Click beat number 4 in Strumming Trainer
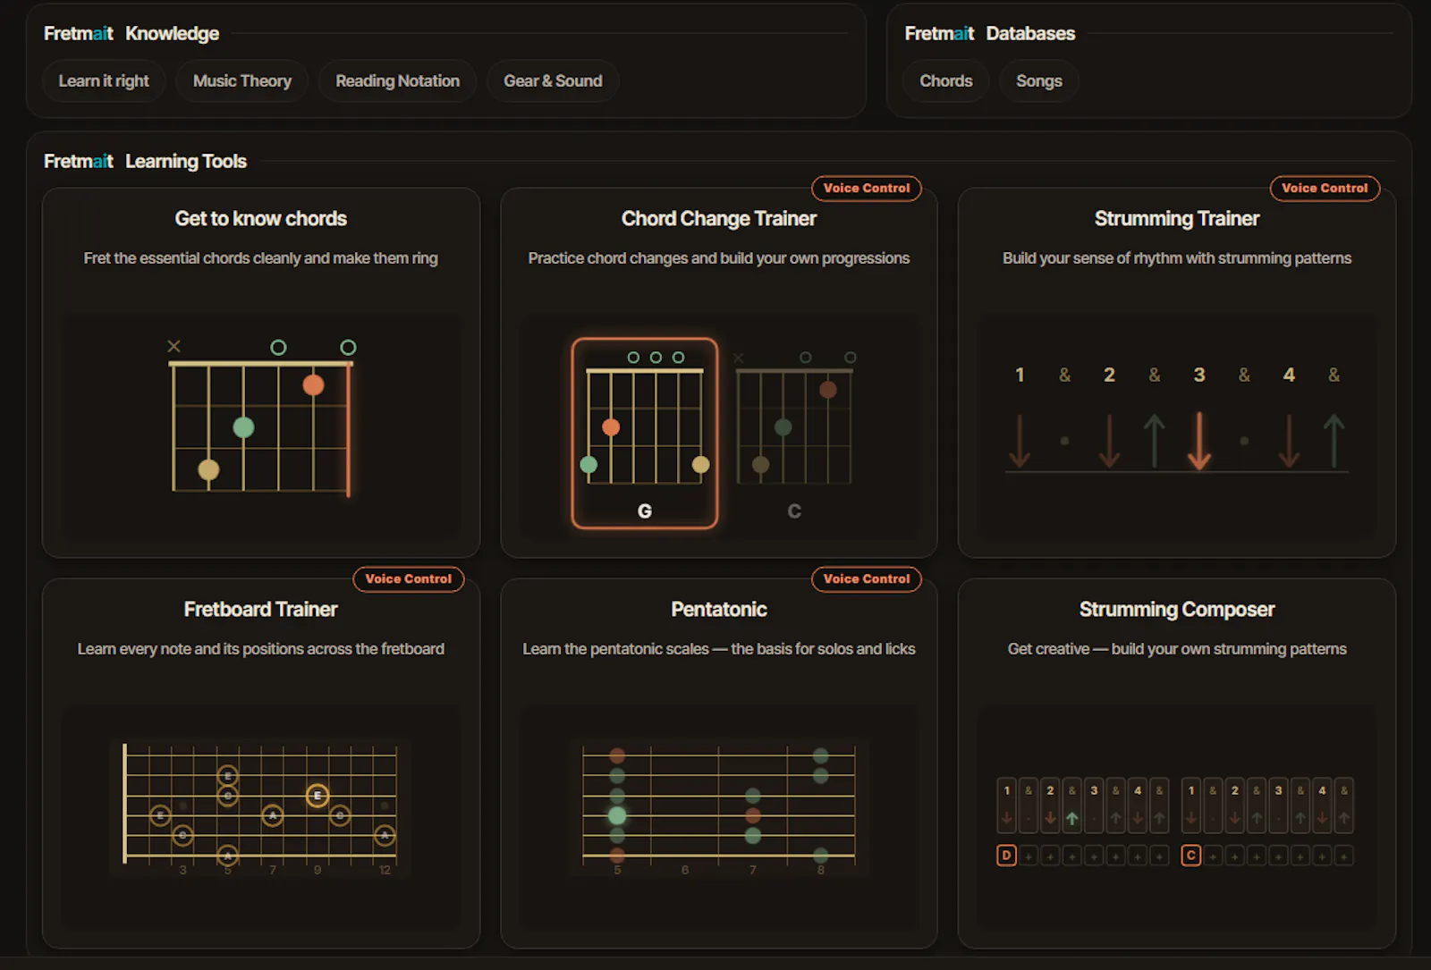Viewport: 1431px width, 970px height. pos(1289,375)
